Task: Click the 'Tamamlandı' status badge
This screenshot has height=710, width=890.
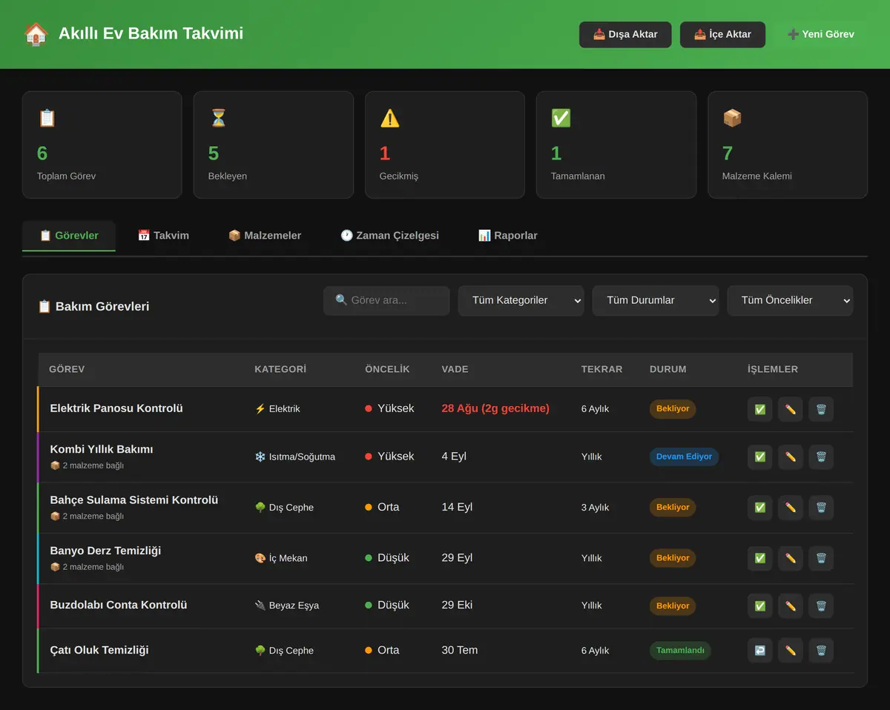Action: coord(680,651)
